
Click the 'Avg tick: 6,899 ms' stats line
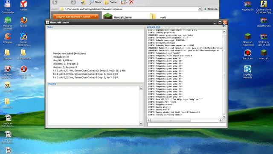coord(63,60)
